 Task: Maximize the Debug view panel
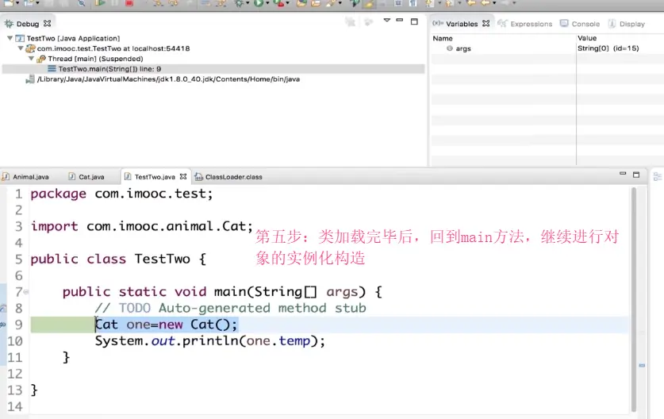(x=414, y=21)
